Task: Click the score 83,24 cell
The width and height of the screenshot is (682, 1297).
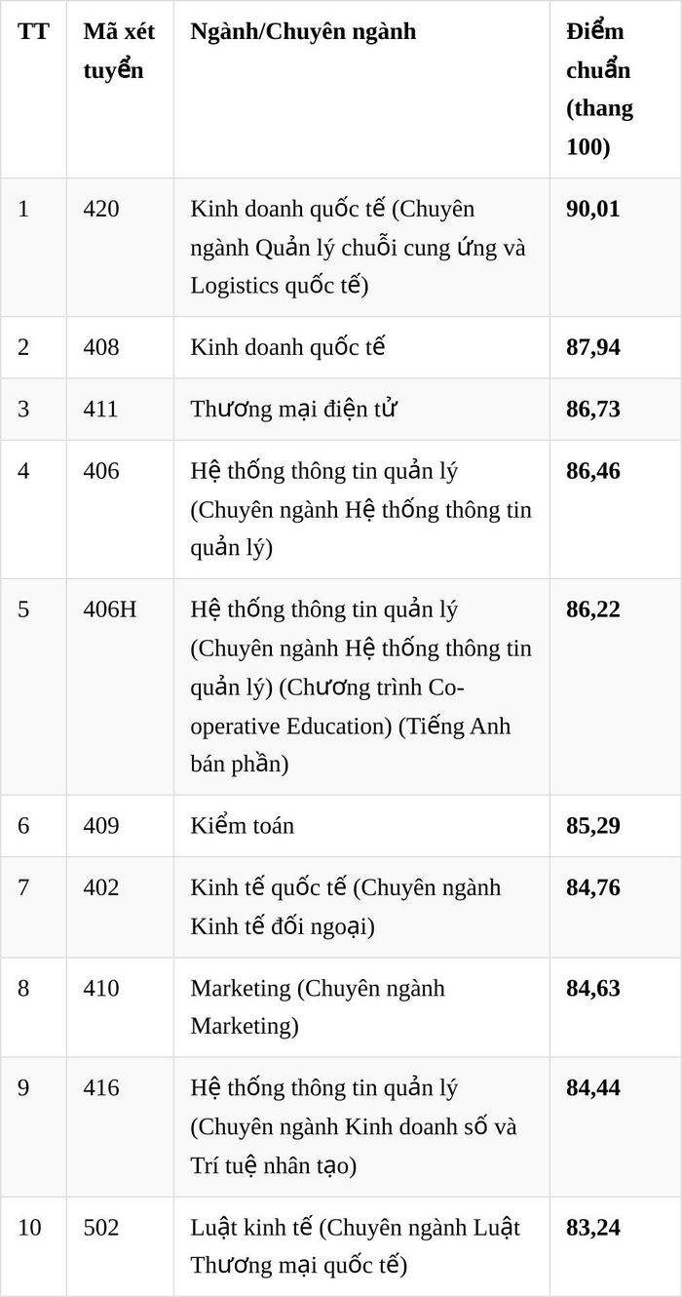Action: pos(615,1246)
